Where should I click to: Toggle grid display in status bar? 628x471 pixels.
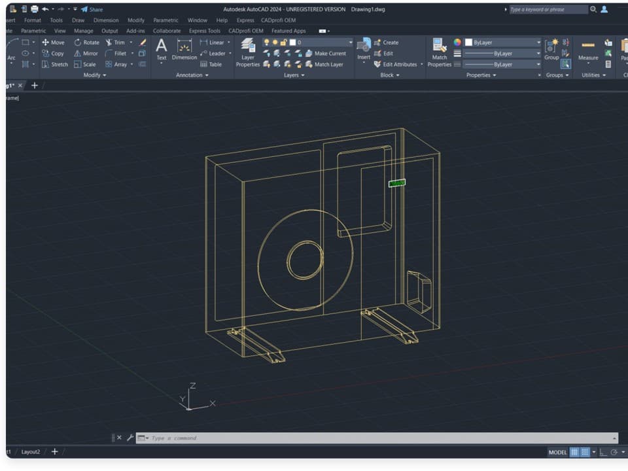tap(574, 452)
